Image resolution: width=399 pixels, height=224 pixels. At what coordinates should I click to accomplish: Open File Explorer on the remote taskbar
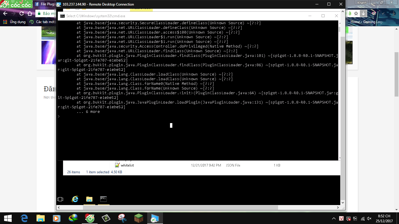89,199
